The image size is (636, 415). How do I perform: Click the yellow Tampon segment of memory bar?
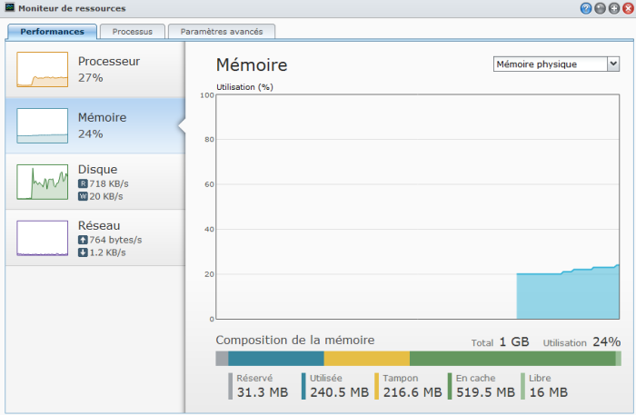(366, 359)
